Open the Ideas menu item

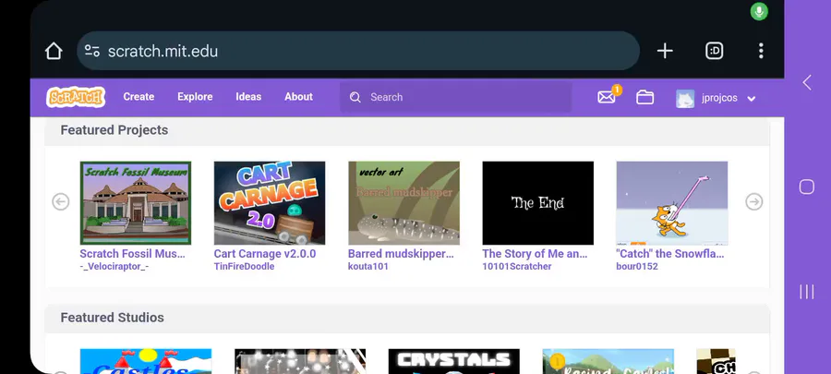(248, 97)
